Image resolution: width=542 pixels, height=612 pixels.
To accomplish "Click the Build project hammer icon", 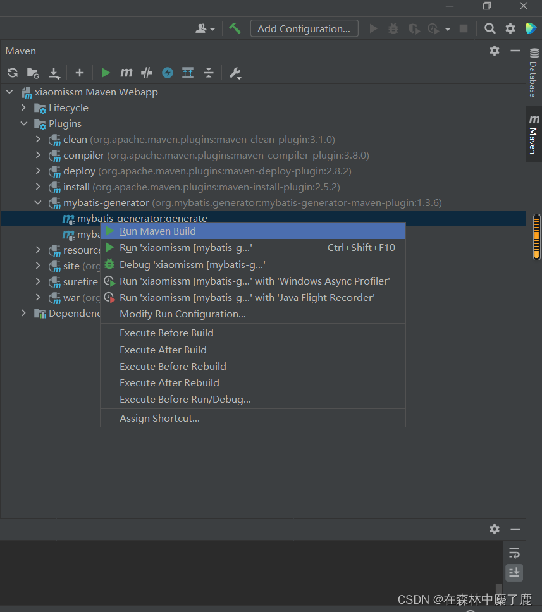I will pyautogui.click(x=235, y=28).
